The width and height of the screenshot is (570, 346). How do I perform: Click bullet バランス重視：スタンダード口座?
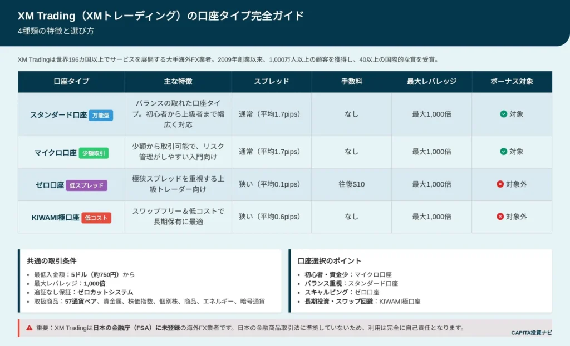351,283
